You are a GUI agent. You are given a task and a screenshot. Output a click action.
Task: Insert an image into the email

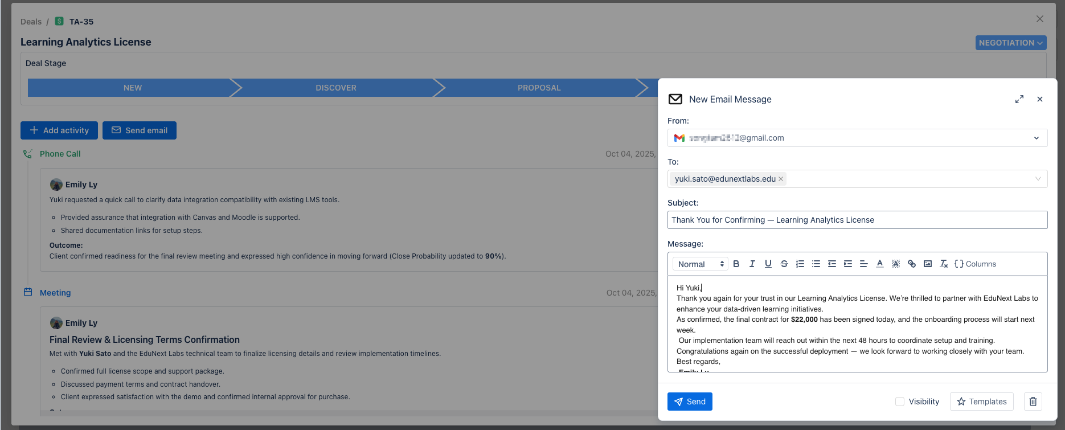[x=928, y=264]
